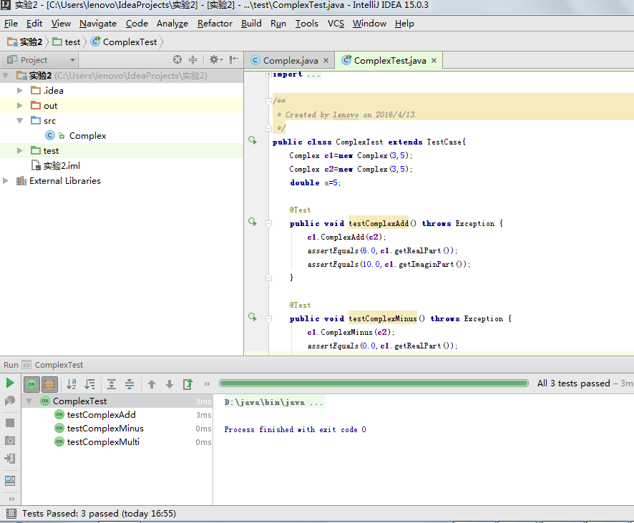Click scroll from source target icon
634x523 pixels.
coord(177,60)
